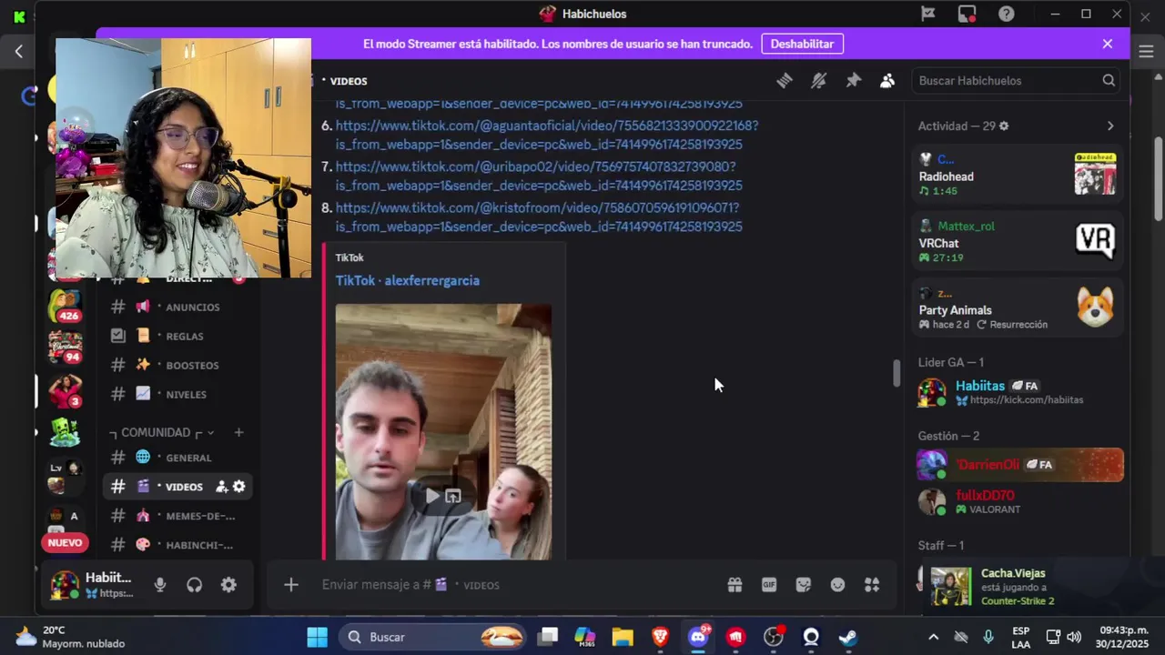Open the Threads icon in channel header
Screen dimensions: 1165x655
[785, 81]
